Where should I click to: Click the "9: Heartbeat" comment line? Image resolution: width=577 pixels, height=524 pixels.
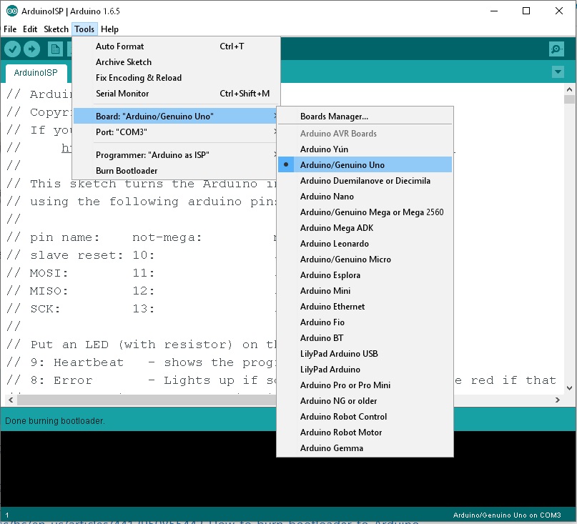[x=142, y=362]
